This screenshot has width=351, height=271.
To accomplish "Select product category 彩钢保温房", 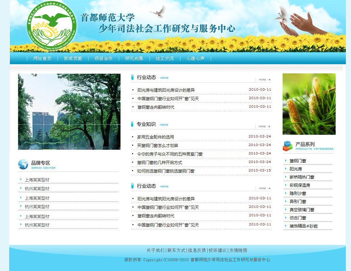I will coord(300,185).
